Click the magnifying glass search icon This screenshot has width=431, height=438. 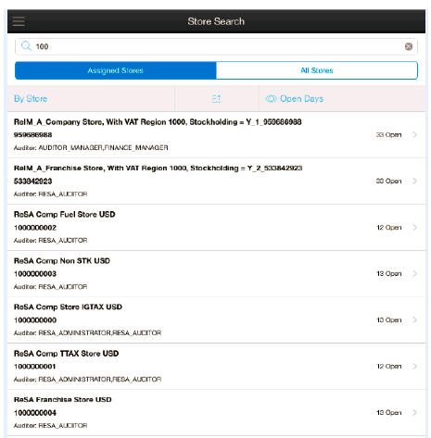pyautogui.click(x=26, y=46)
